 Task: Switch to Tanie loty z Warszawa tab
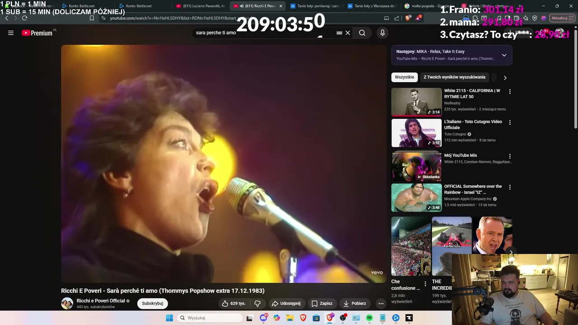pos(372,6)
